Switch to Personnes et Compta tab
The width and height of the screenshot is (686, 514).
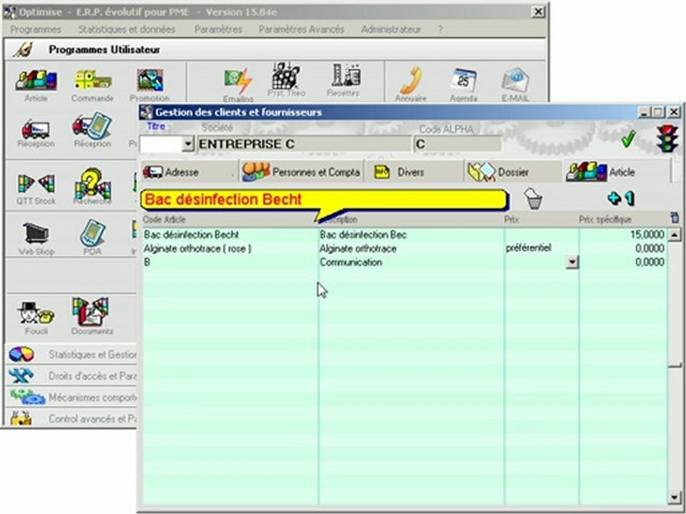[302, 171]
